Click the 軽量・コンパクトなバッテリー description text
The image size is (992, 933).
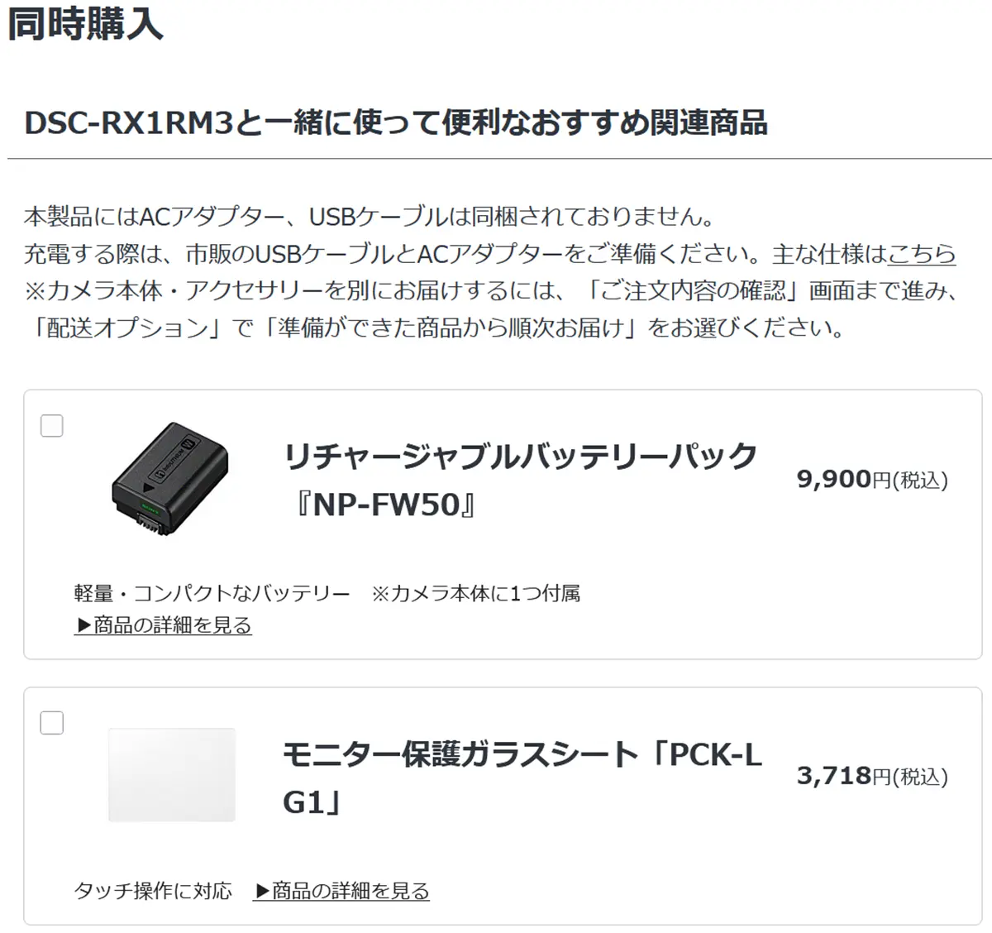pos(212,593)
